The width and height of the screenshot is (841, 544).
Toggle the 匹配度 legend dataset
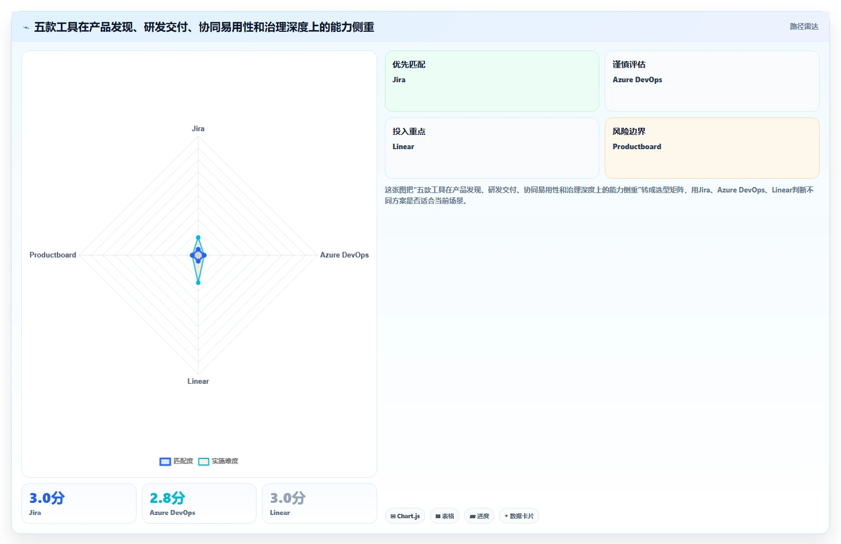(176, 461)
